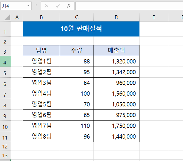Click the '수량' header cell
The height and width of the screenshot is (161, 183).
77,51
